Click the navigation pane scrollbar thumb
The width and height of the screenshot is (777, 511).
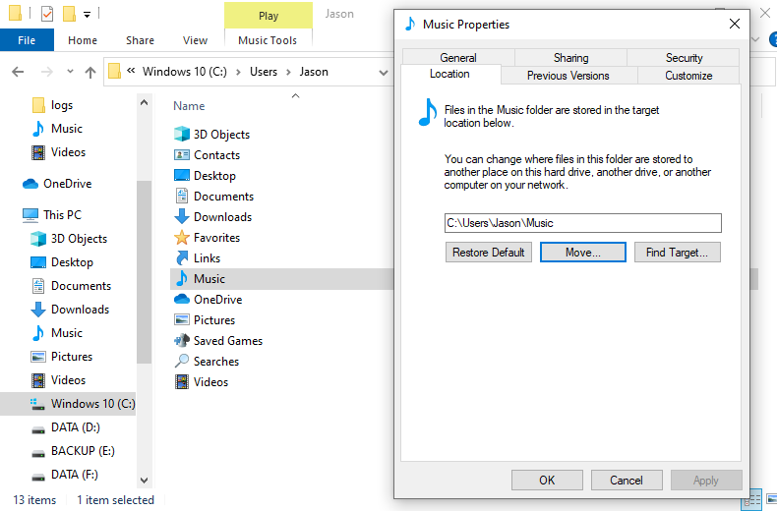[x=145, y=271]
